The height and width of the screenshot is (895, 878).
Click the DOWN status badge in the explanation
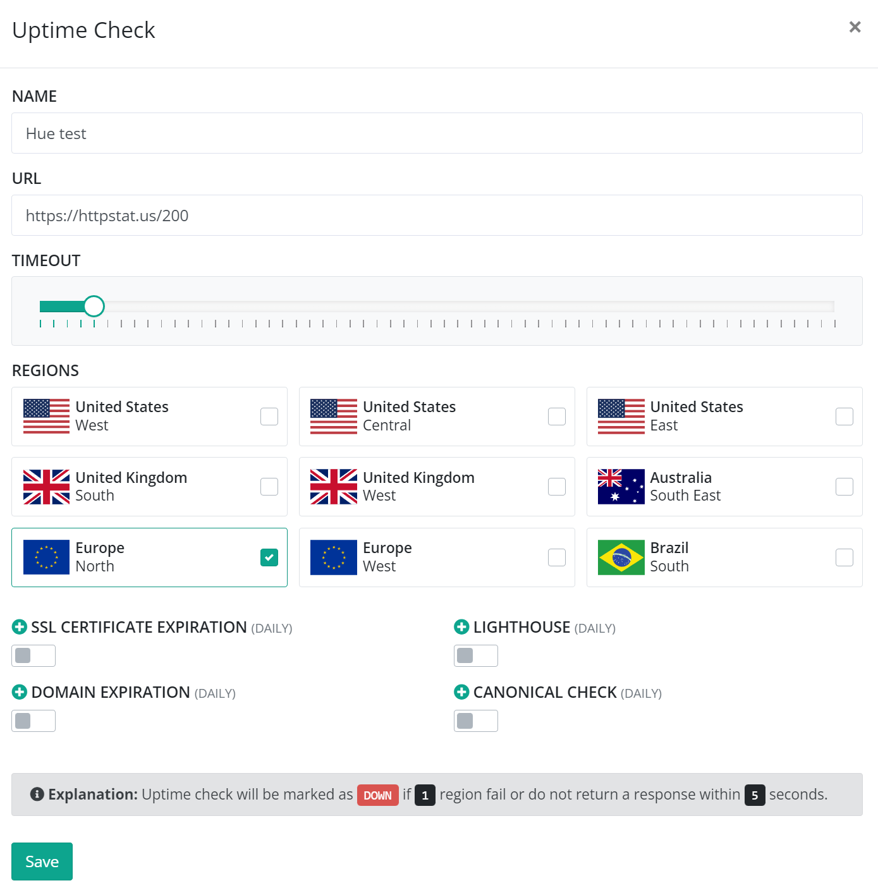(x=377, y=795)
